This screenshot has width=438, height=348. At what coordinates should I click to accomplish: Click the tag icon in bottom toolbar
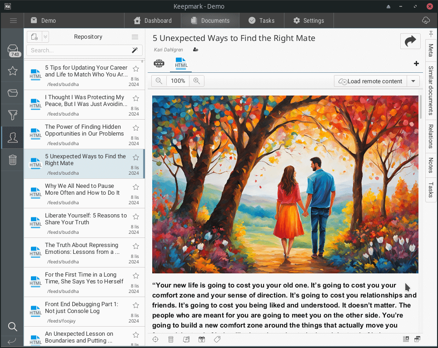click(217, 339)
